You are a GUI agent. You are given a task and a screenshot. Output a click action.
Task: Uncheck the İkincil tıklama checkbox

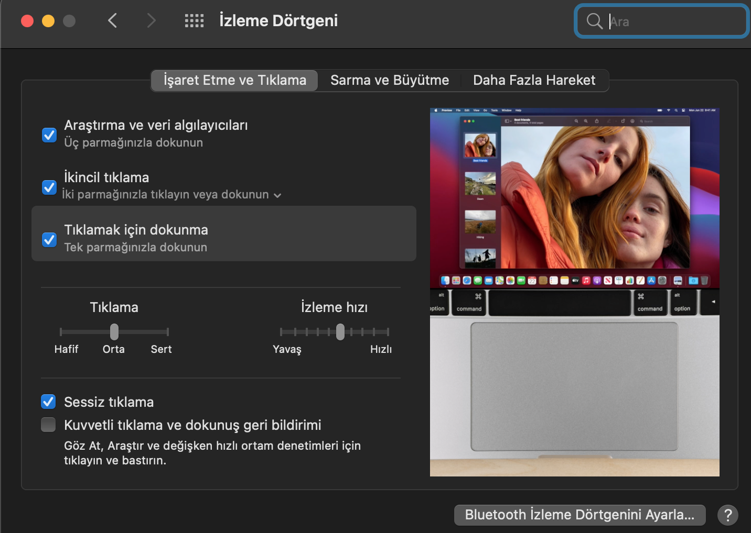tap(49, 187)
